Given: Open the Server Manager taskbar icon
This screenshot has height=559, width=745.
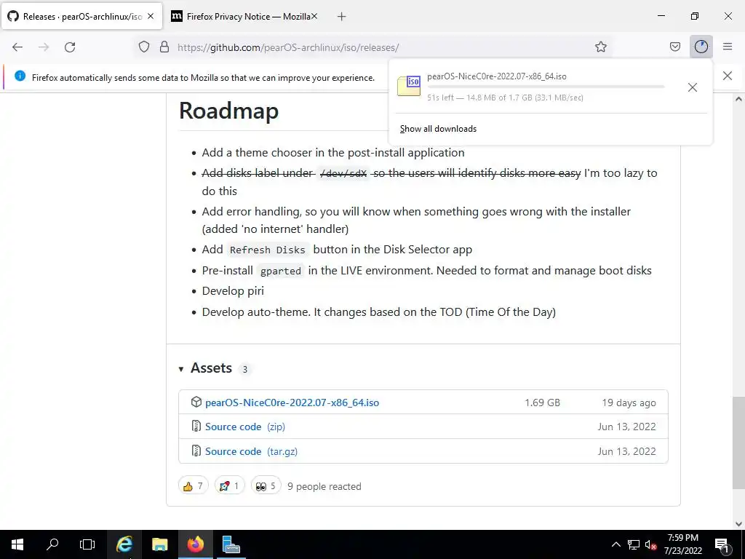Looking at the screenshot, I should click(x=231, y=544).
